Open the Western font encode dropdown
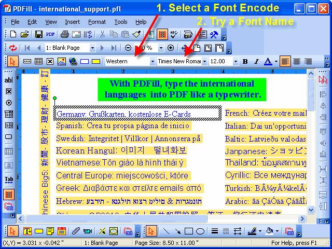 (153, 62)
